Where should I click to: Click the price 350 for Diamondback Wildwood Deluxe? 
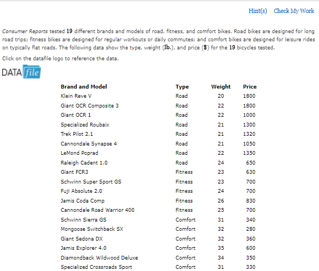pyautogui.click(x=250, y=257)
